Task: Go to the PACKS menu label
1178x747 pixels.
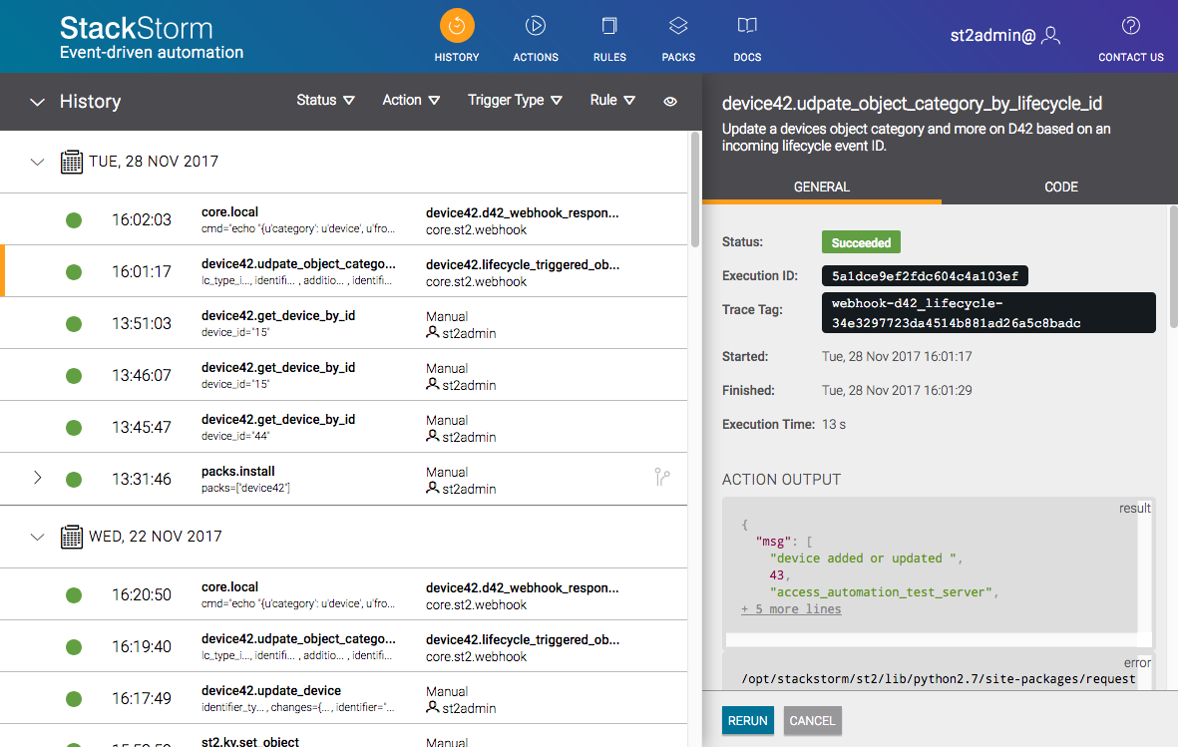Action: click(678, 57)
